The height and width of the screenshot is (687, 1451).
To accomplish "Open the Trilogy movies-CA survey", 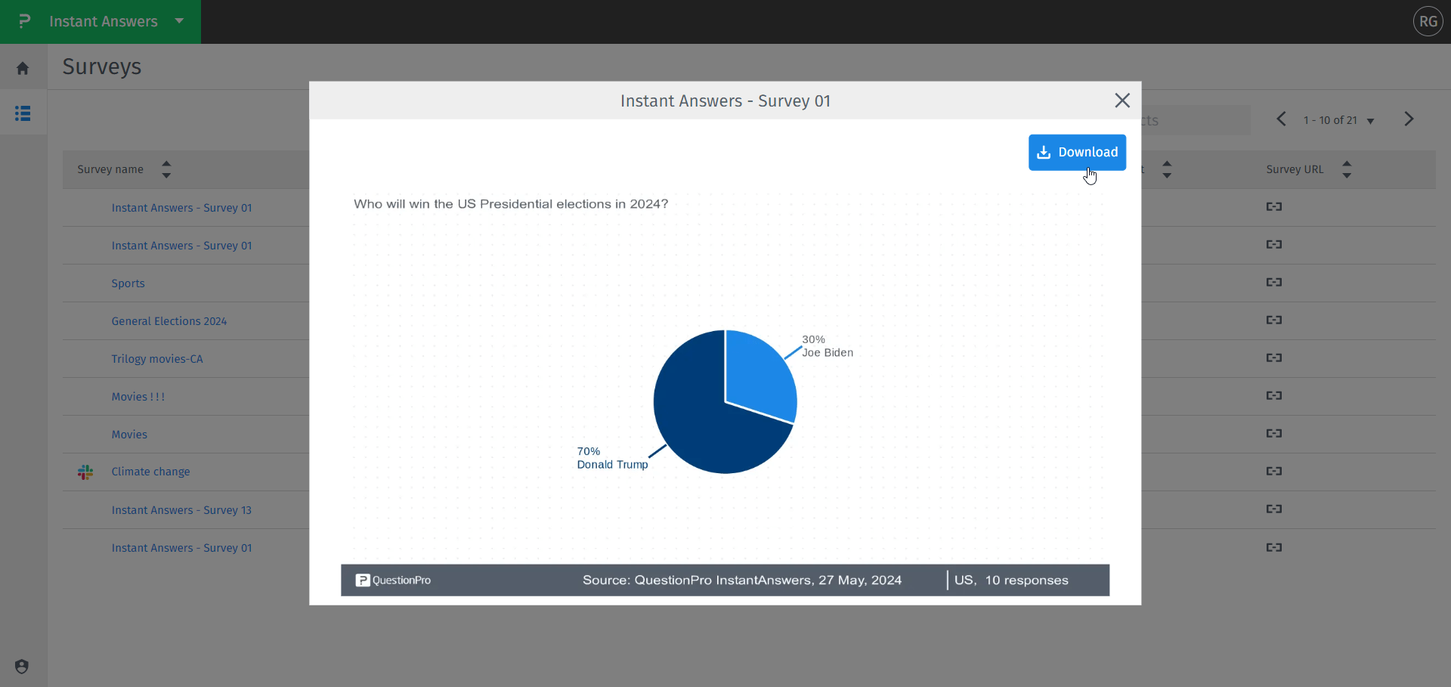I will 157,359.
